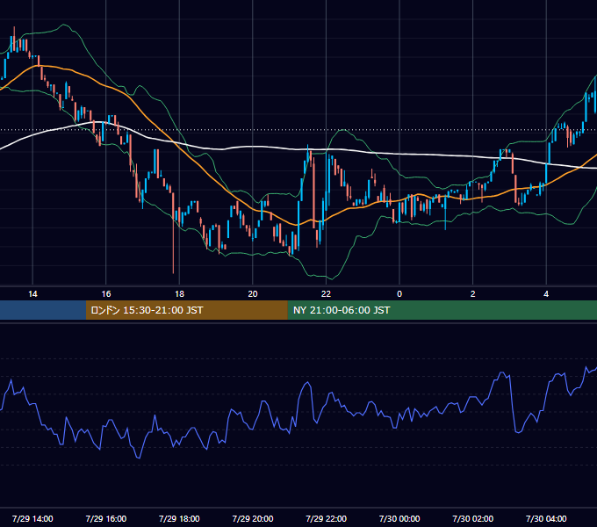Screen dimensions: 597x527
Task: Click the 7/29 16:00 date label
Action: [106, 518]
